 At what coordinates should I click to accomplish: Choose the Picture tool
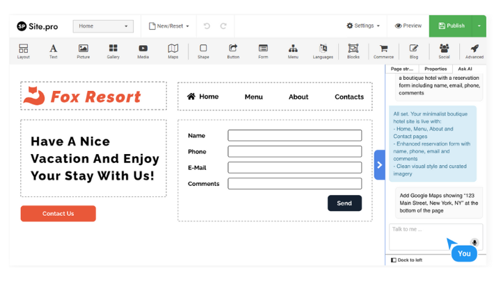click(83, 51)
